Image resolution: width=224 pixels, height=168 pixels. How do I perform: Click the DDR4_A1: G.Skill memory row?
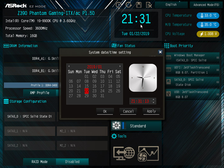pyautogui.click(x=32, y=58)
